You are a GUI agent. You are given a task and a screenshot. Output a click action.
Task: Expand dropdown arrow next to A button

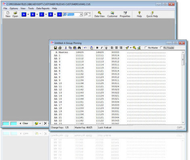(28, 15)
